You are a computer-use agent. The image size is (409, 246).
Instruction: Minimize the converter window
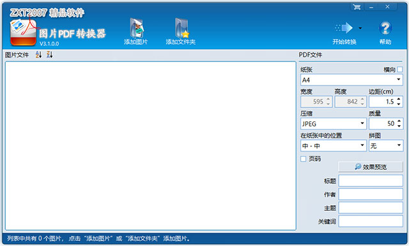pos(371,7)
